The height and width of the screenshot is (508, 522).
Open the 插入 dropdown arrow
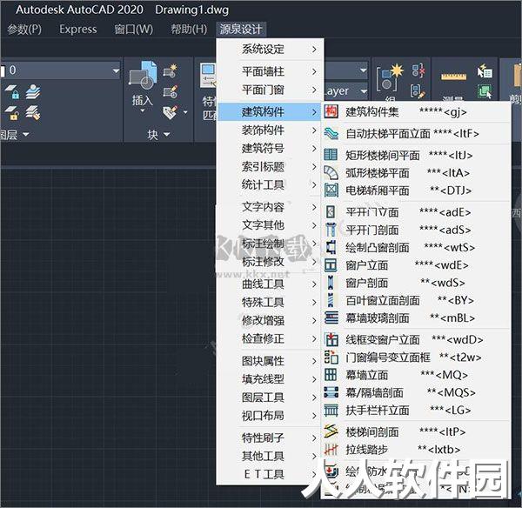[x=143, y=110]
